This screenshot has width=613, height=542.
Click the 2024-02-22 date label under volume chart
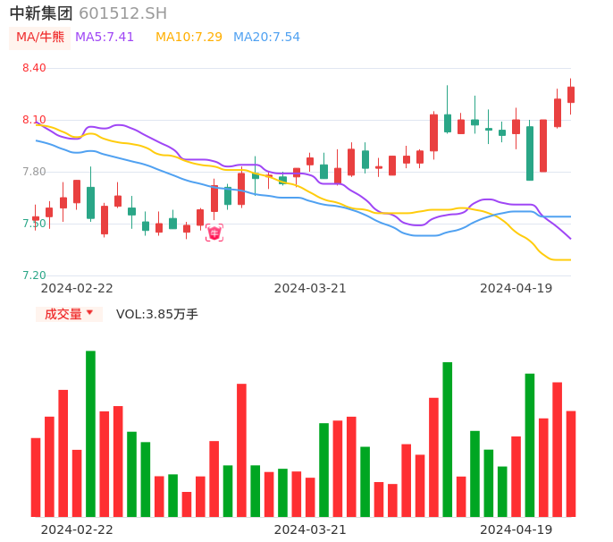(77, 529)
